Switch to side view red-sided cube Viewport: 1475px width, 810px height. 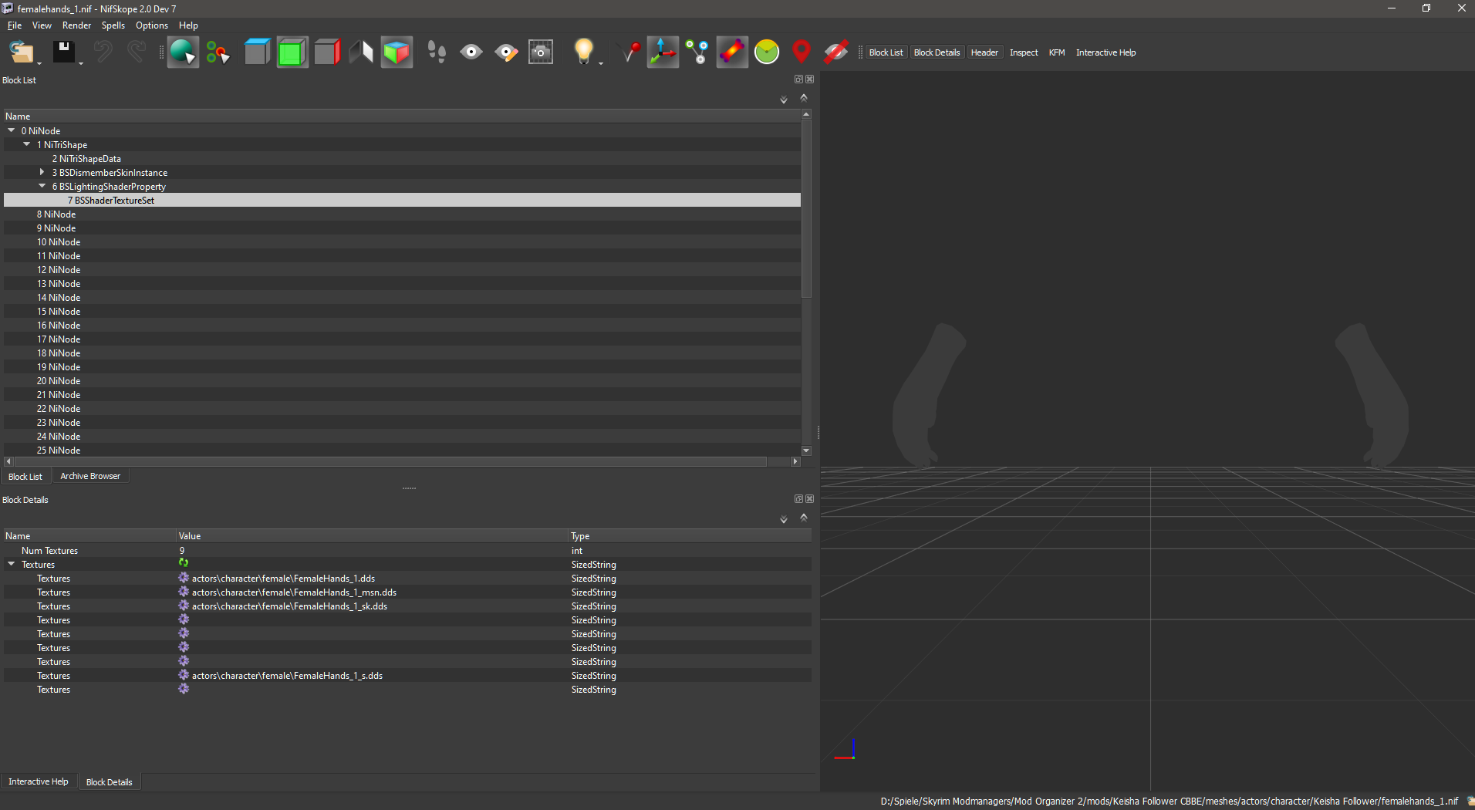[327, 52]
